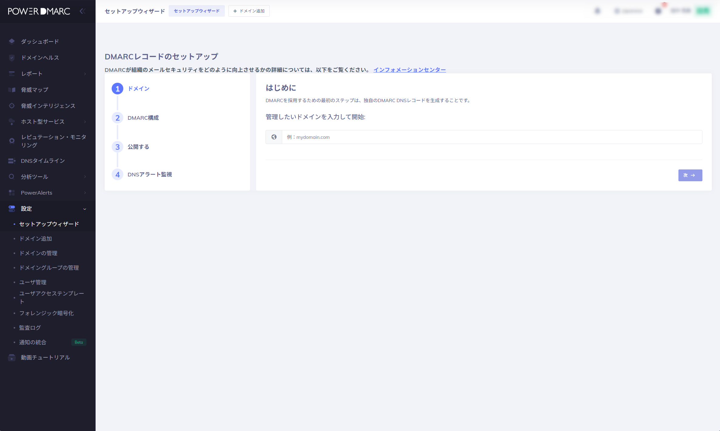Select the dashboard icon in the sidebar
Screen dimensions: 720x431
click(12, 41)
